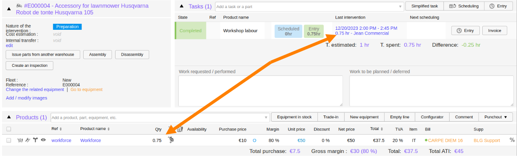The width and height of the screenshot is (517, 157).
Task: Click the percent icon at far right of row
Action: coord(512,140)
